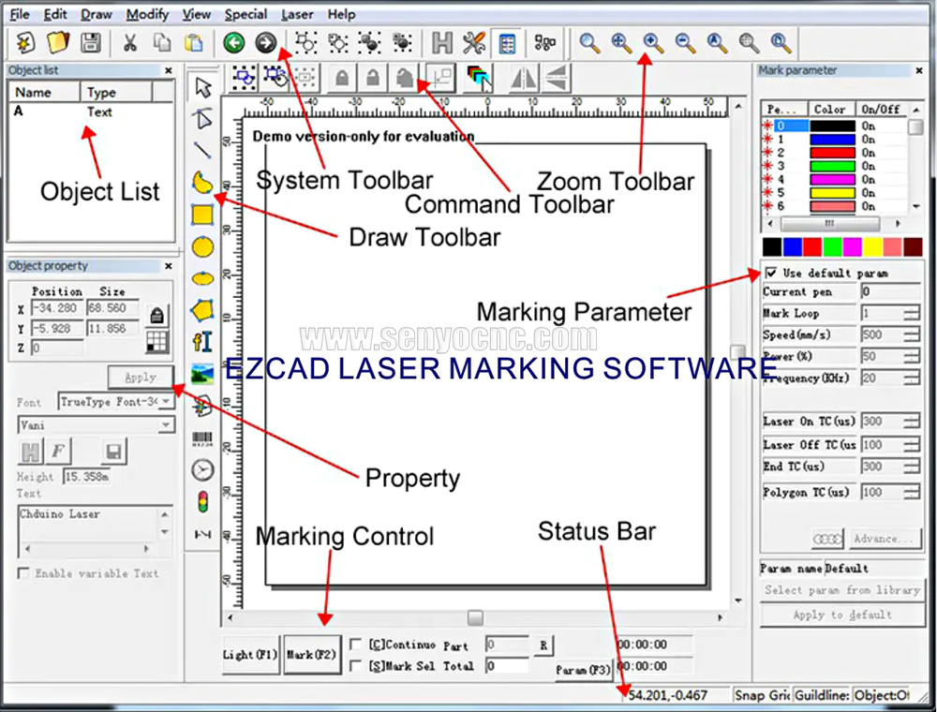
Task: Open the TrueType Font dropdown
Action: click(166, 401)
